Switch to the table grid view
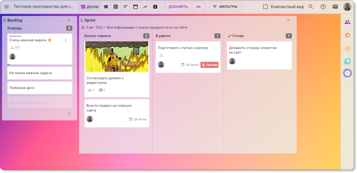 (x=116, y=7)
